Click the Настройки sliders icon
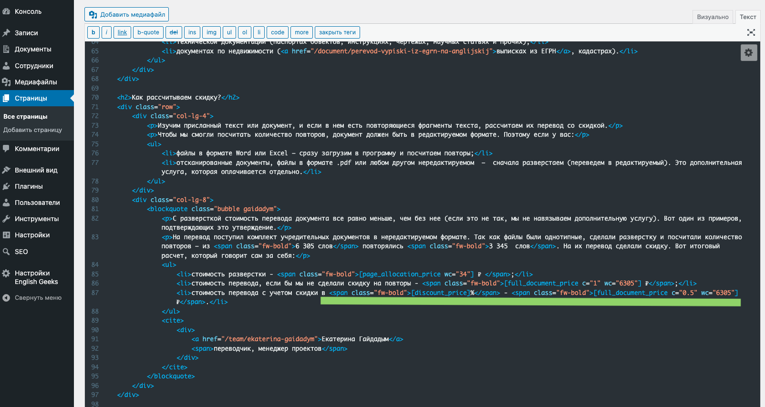The width and height of the screenshot is (765, 407). [x=6, y=235]
